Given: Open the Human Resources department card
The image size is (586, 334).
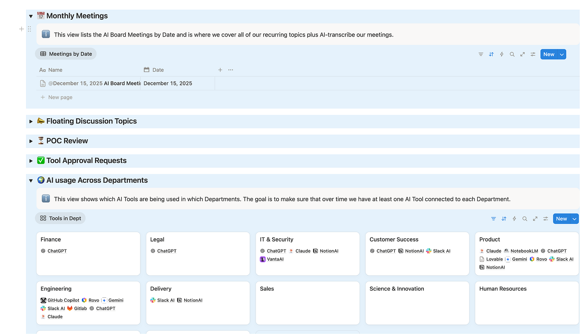Looking at the screenshot, I should 527,303.
